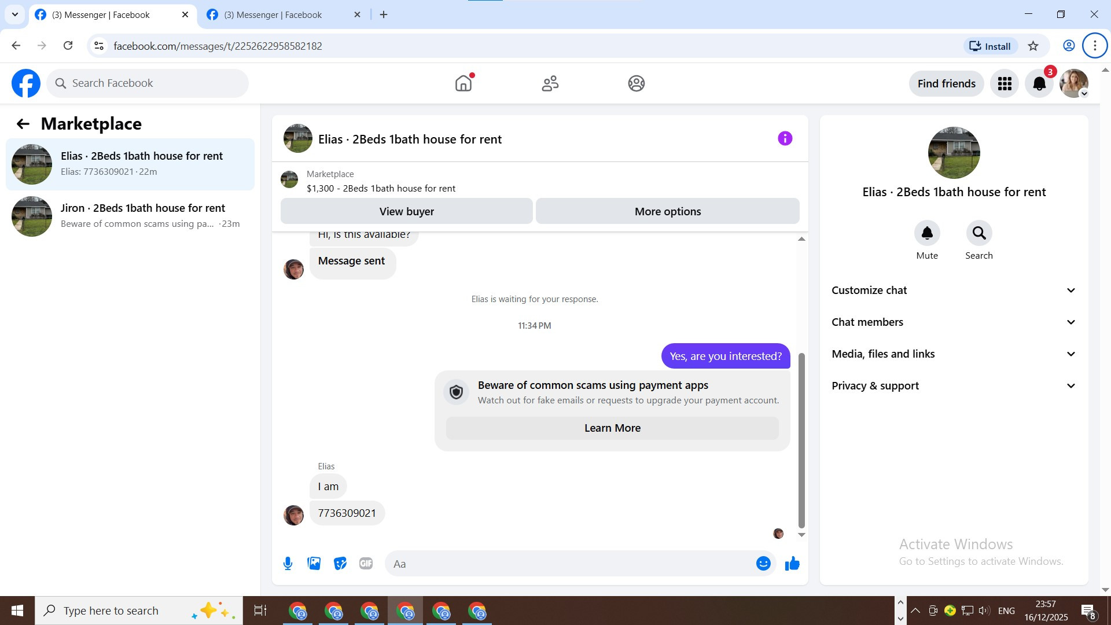Bookmark this page with star icon
The height and width of the screenshot is (625, 1111).
[x=1033, y=46]
